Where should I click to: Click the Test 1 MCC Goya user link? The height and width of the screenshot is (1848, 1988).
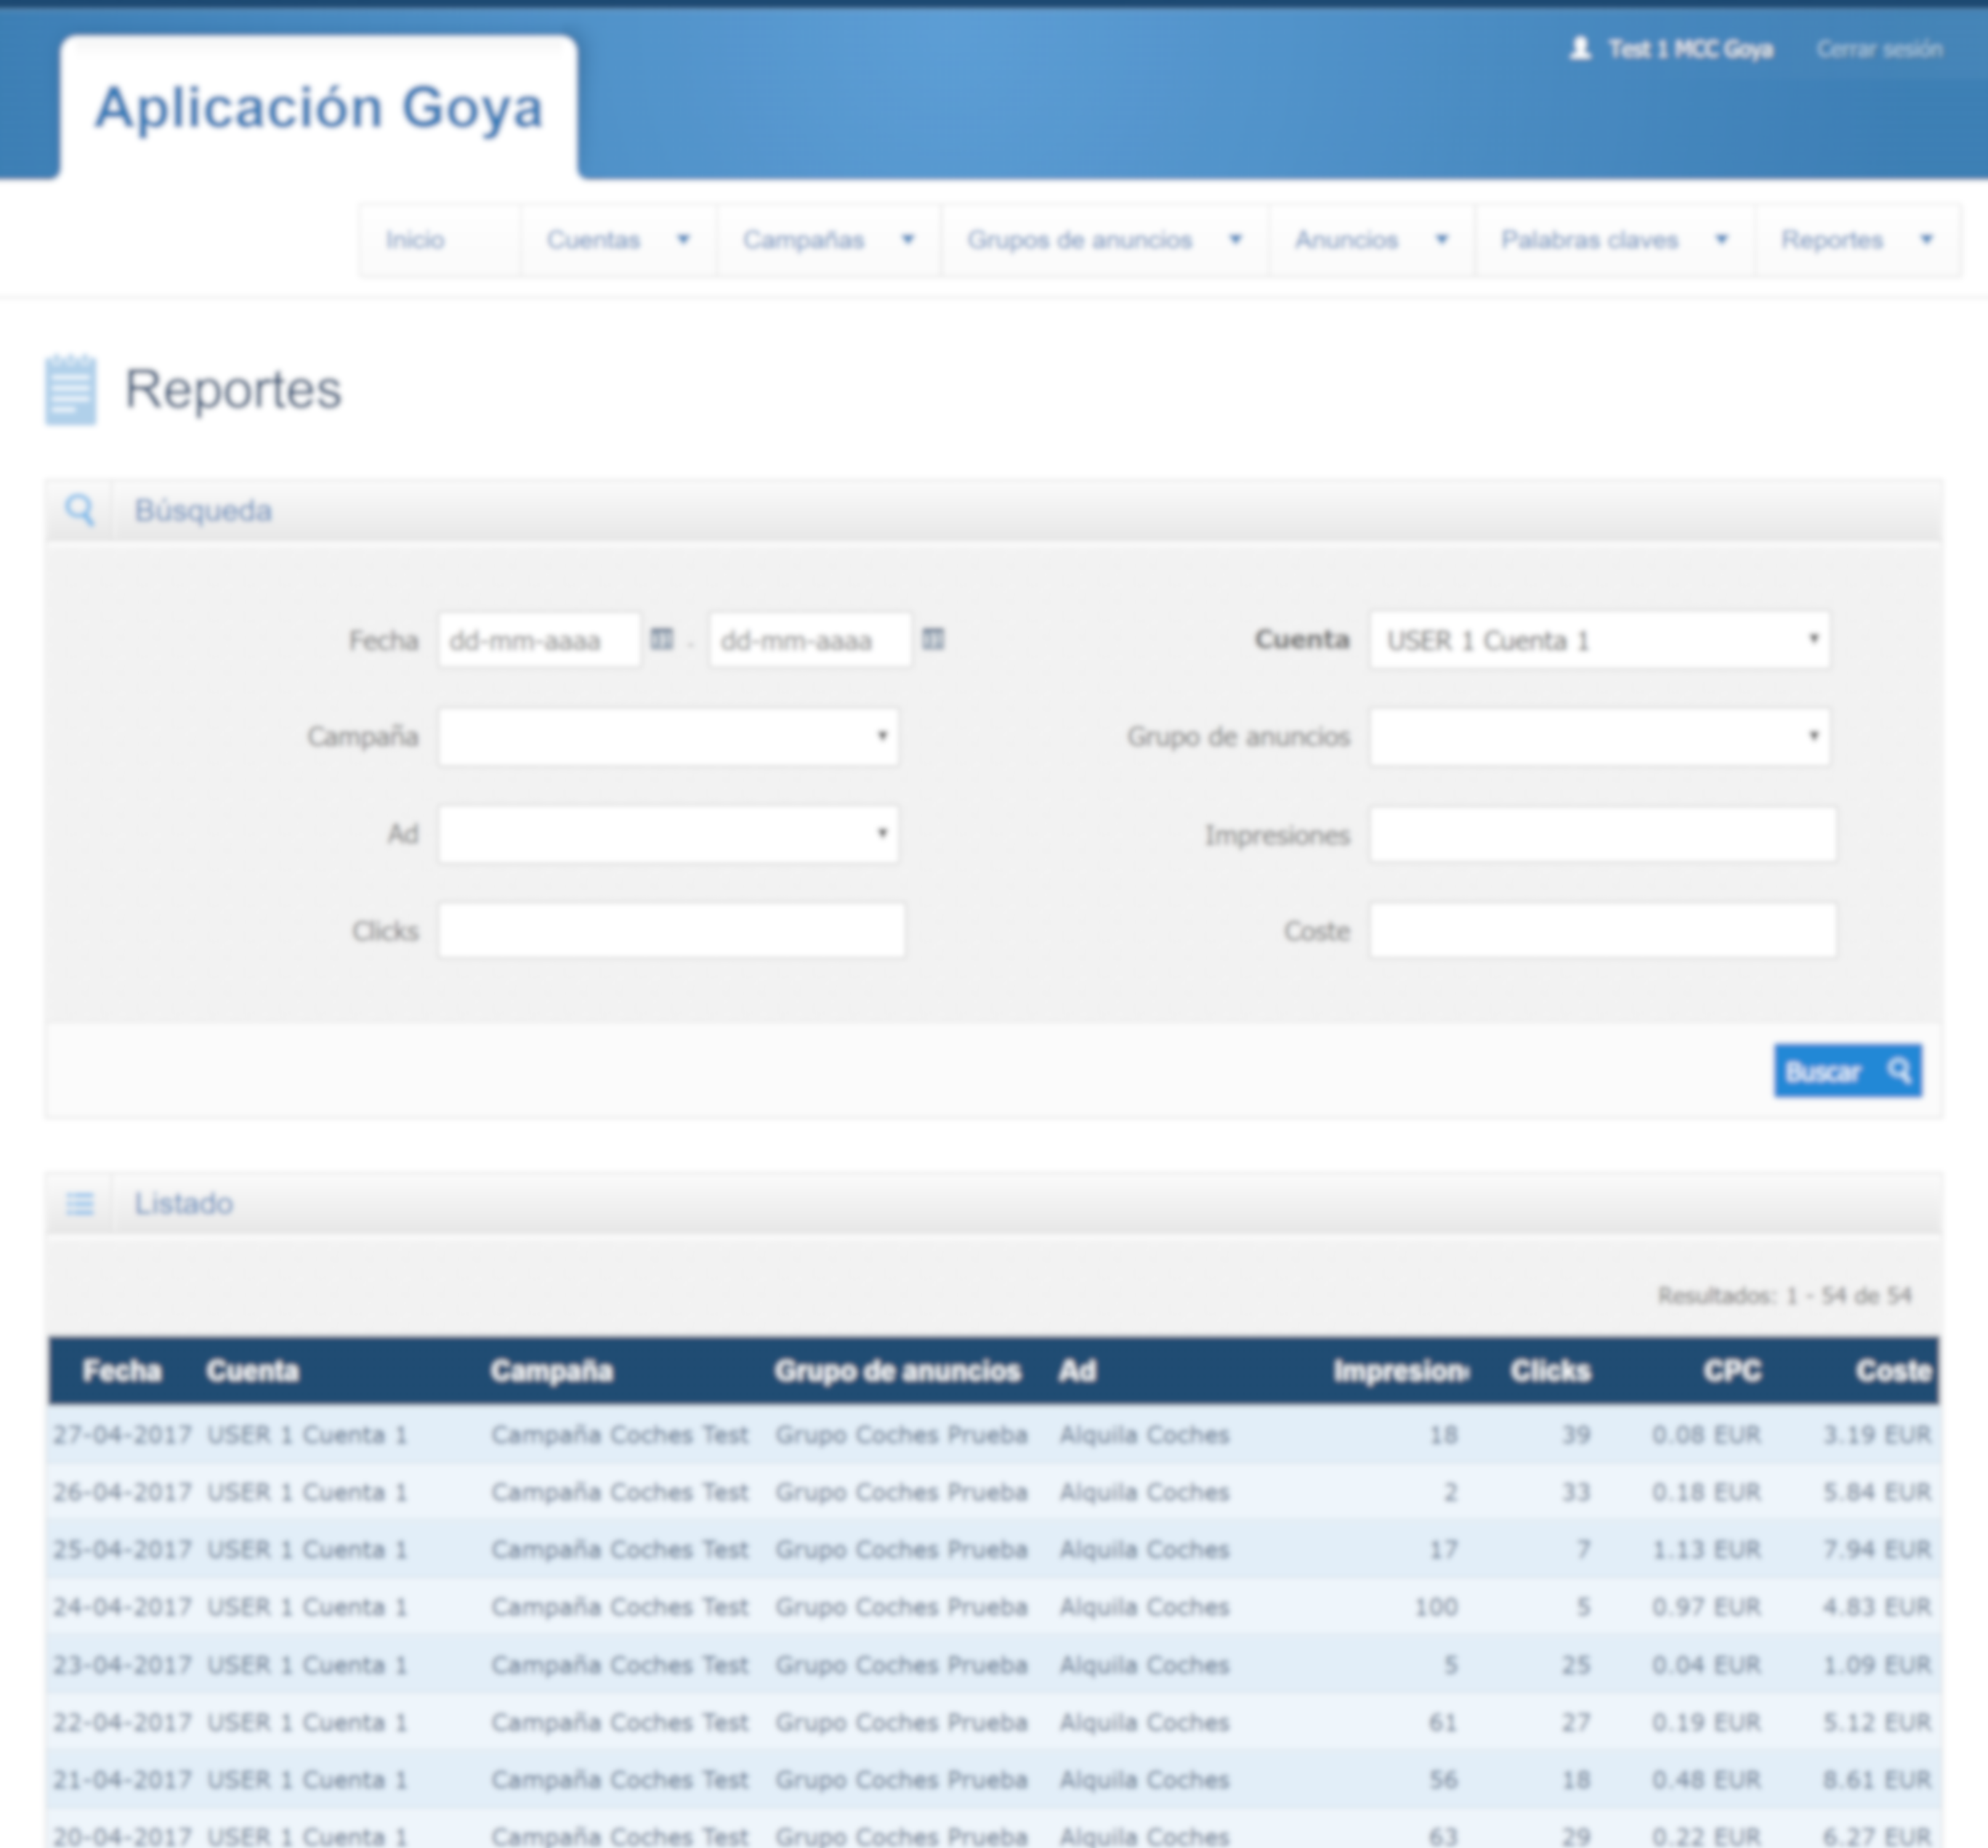coord(1690,49)
